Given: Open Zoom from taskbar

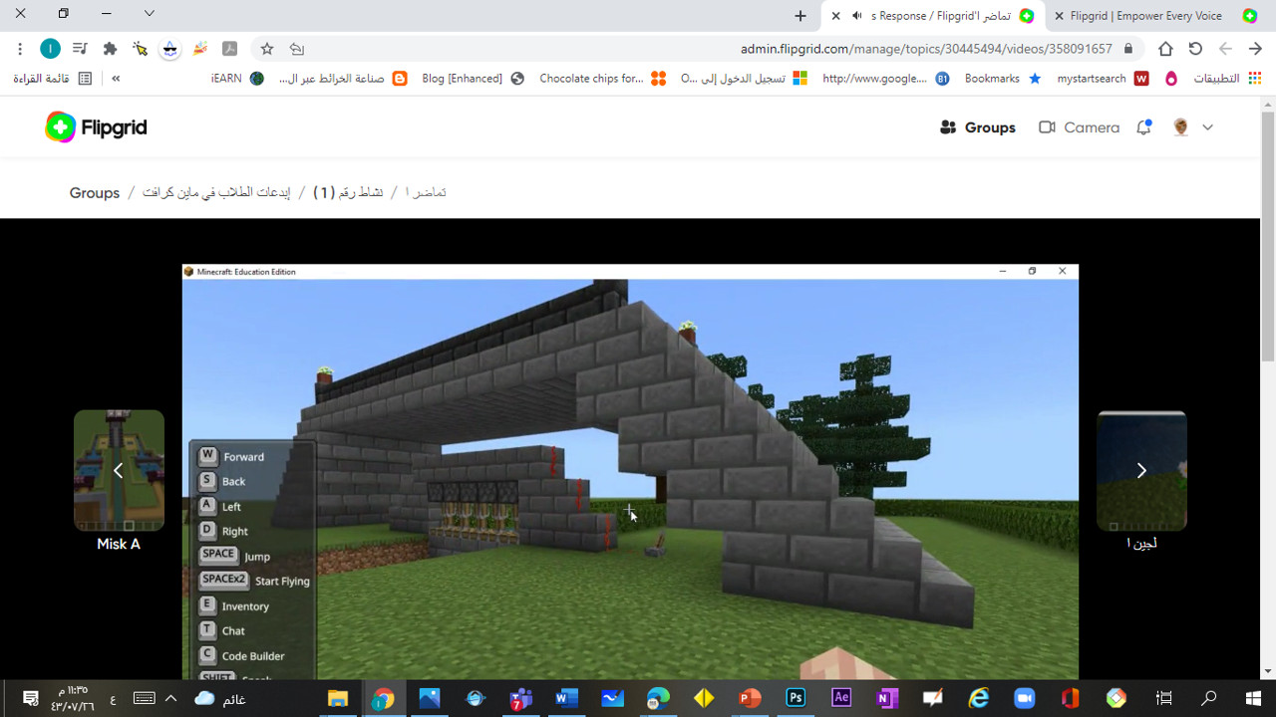Looking at the screenshot, I should pyautogui.click(x=1025, y=698).
